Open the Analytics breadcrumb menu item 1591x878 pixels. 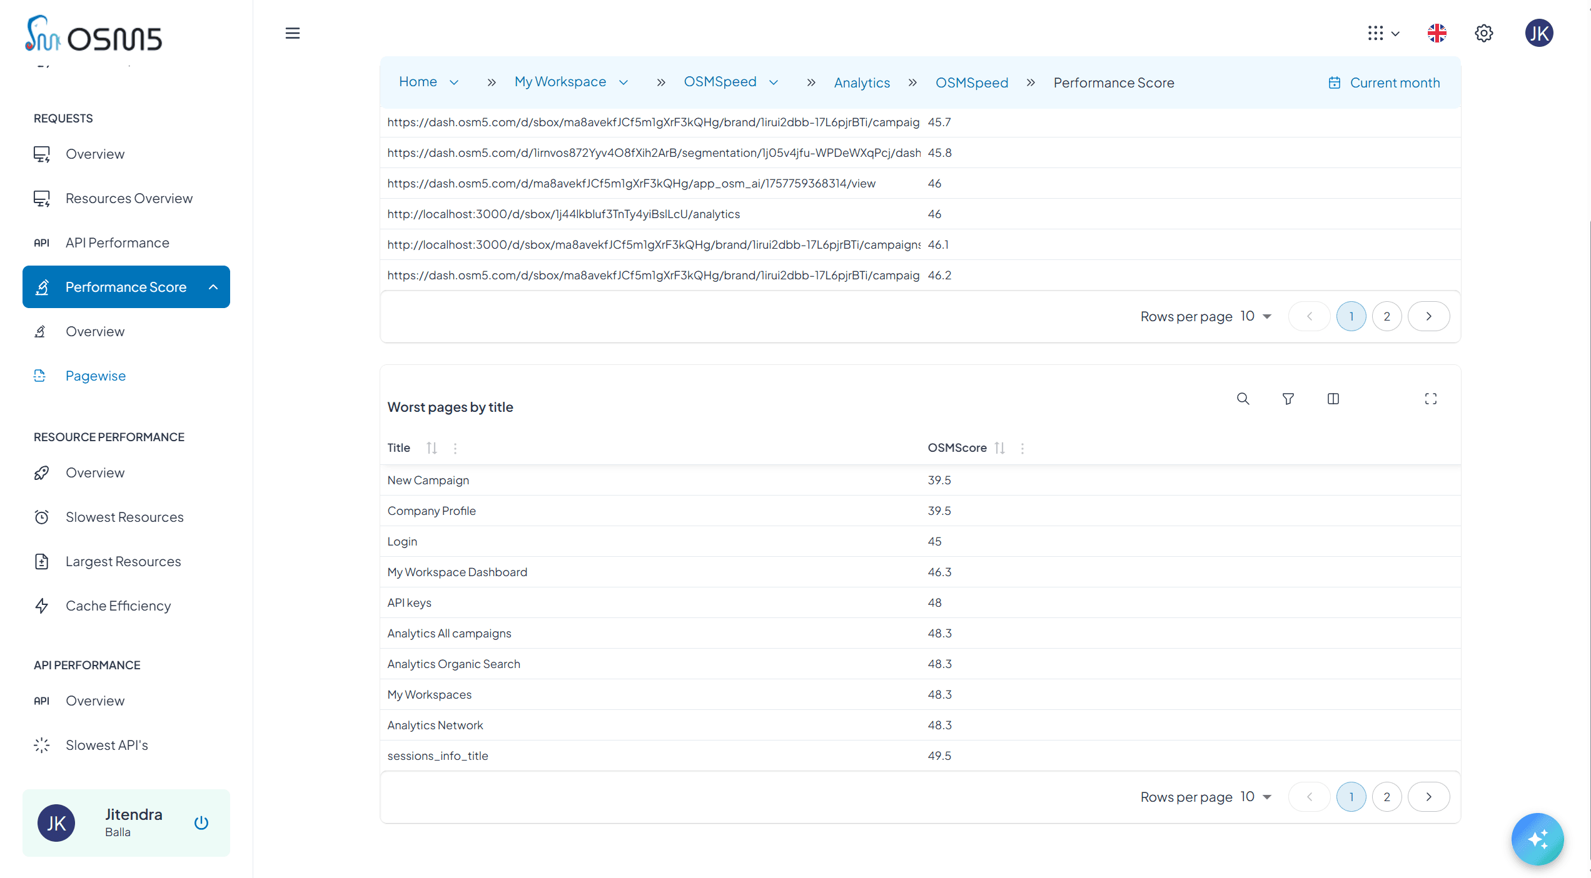(x=862, y=82)
